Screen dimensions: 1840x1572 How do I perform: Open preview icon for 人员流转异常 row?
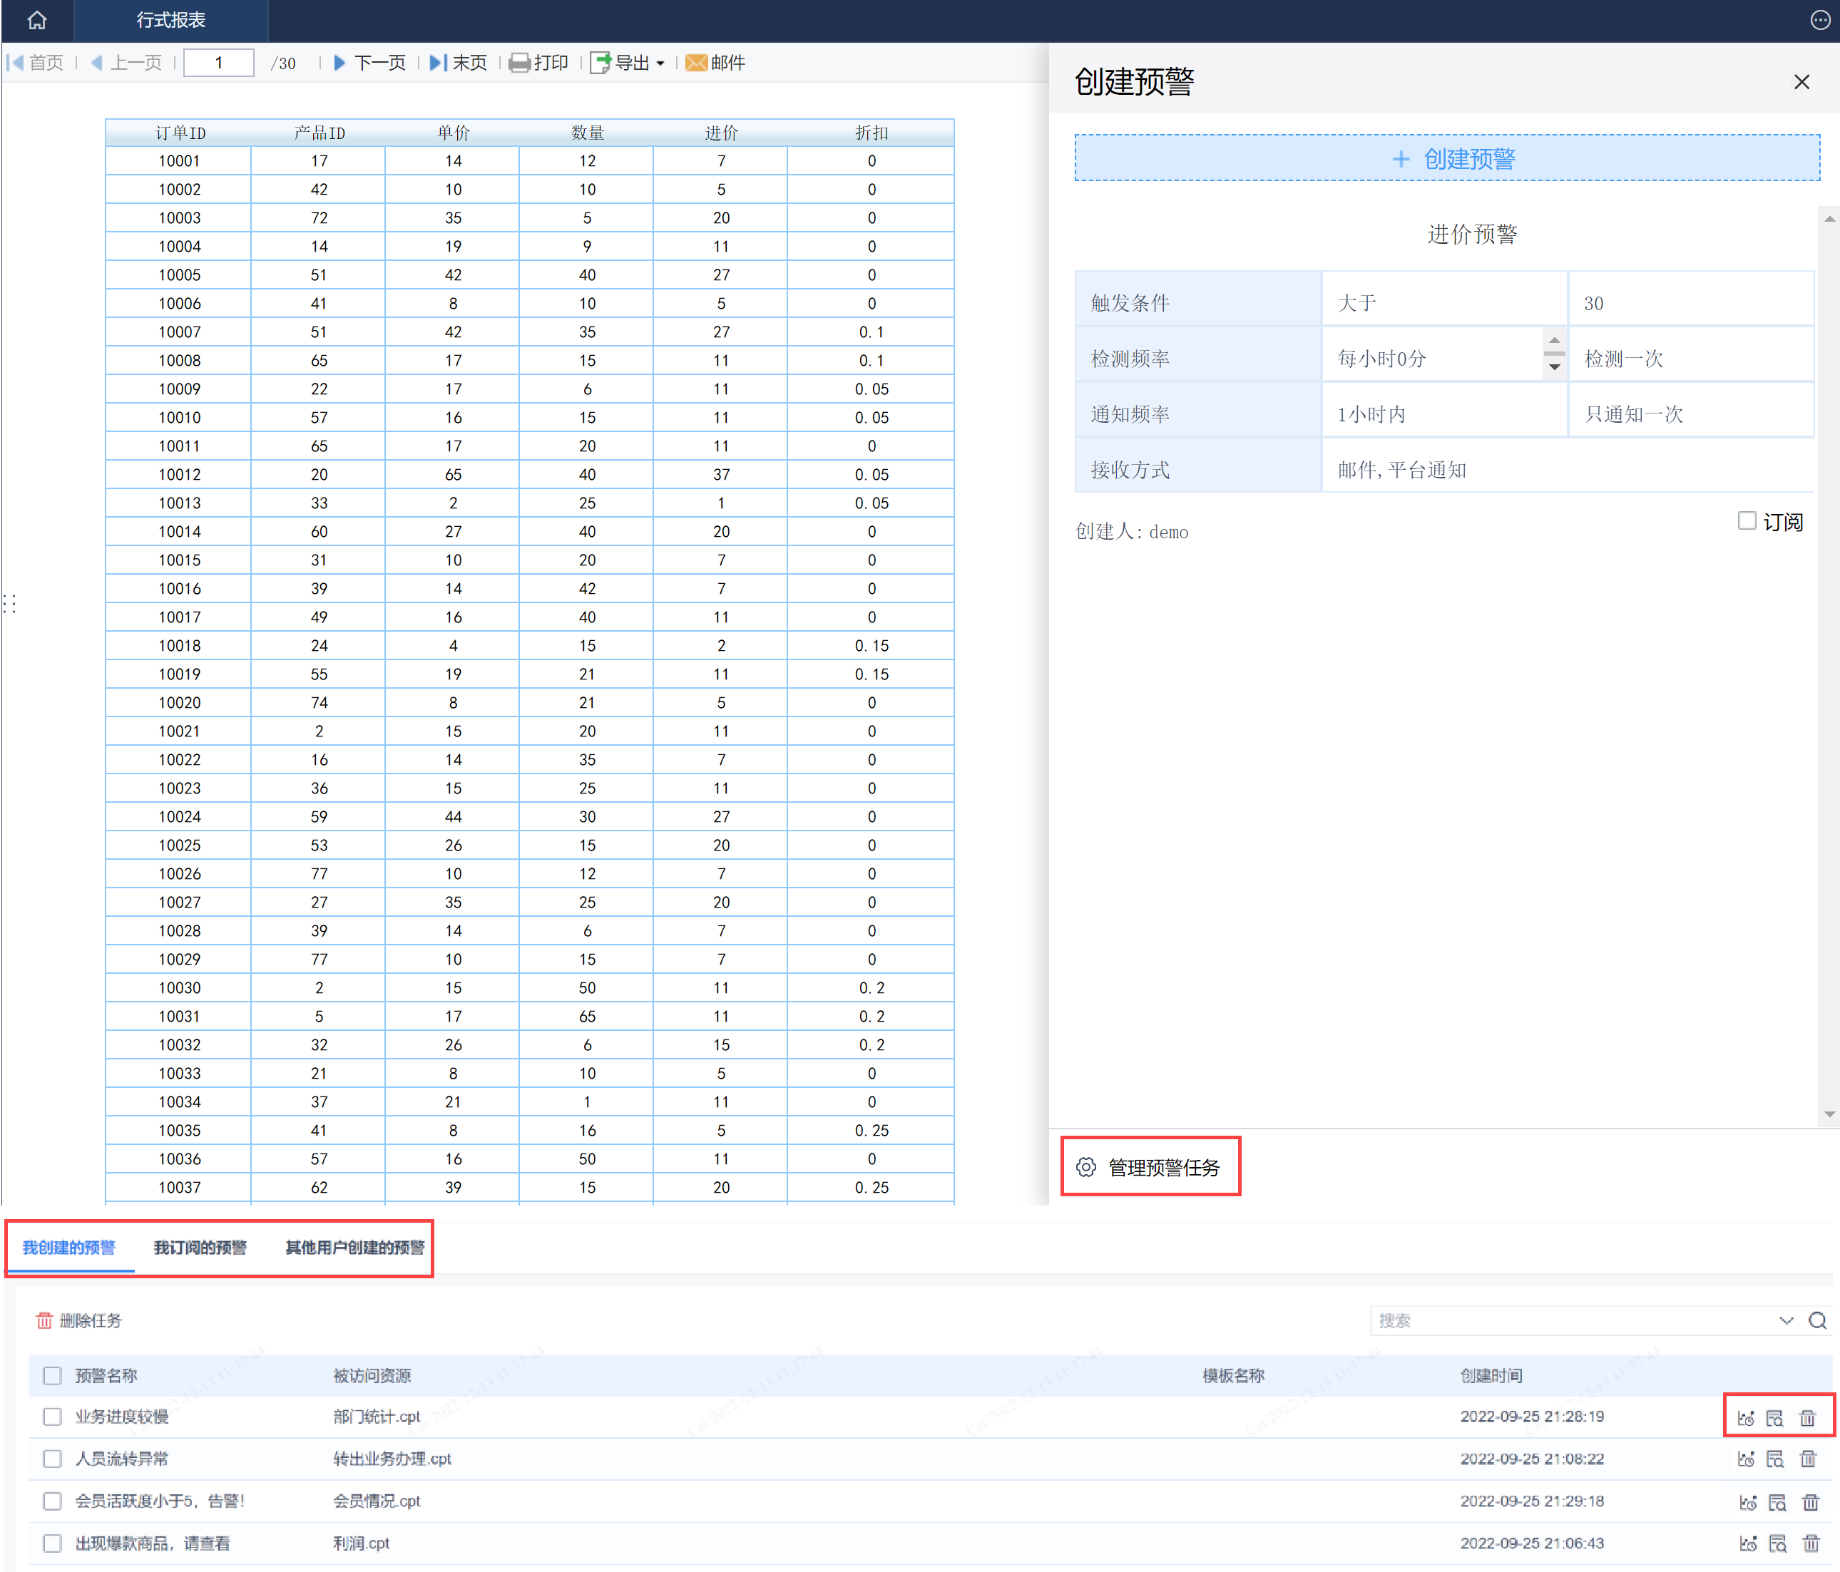point(1774,1459)
